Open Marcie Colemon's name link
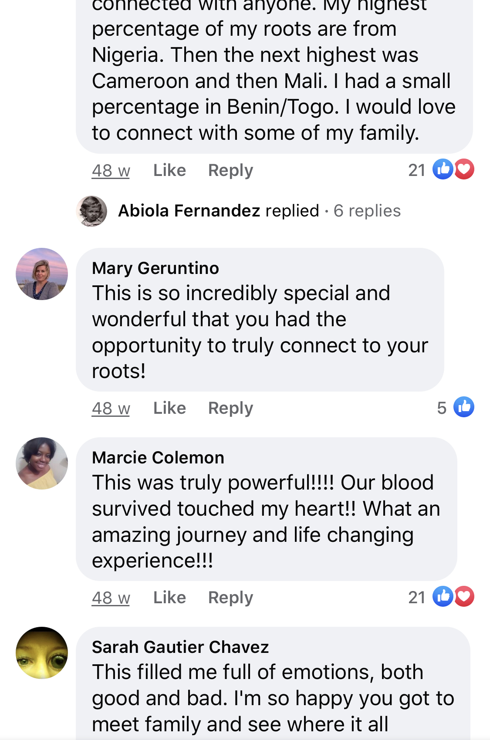 [x=158, y=458]
